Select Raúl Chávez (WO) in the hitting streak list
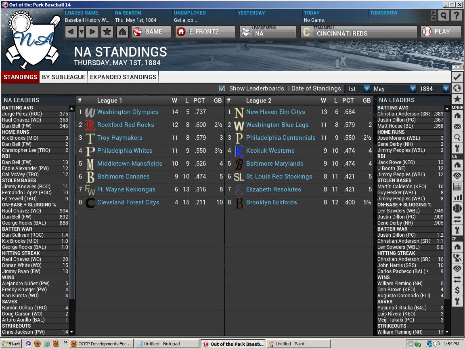The image size is (465, 349). pos(22,259)
